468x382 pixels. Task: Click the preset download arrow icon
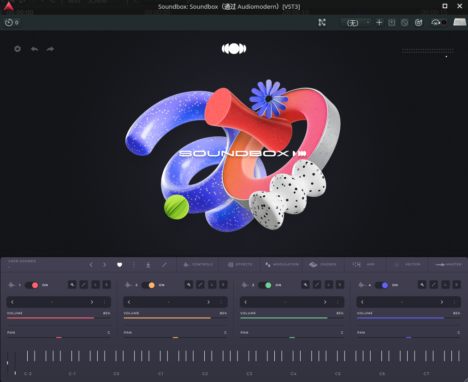148,264
